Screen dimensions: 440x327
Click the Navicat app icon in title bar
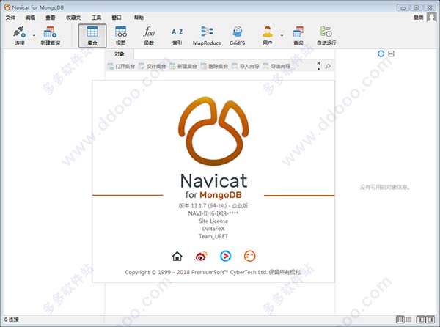coord(7,7)
